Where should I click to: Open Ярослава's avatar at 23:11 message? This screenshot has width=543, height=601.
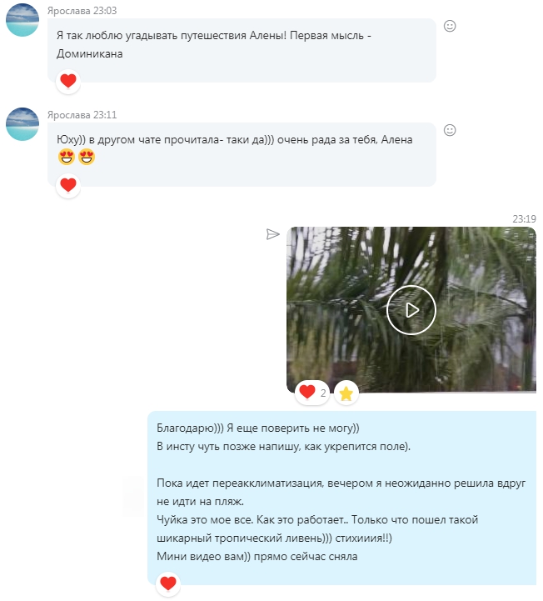pos(22,124)
